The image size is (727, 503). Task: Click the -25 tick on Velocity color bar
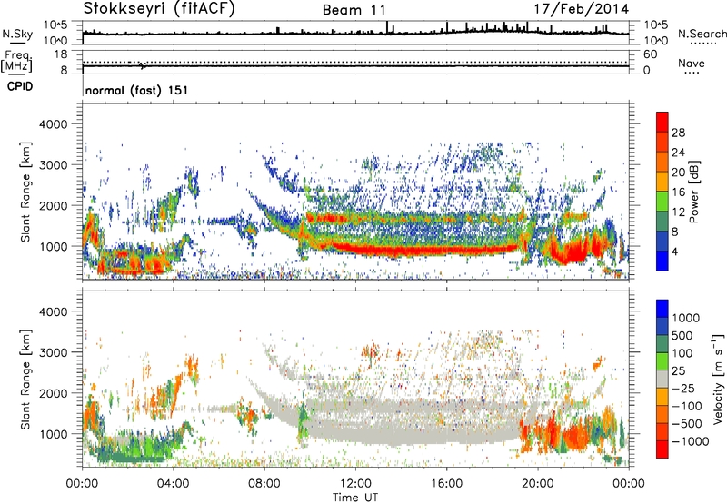click(682, 388)
